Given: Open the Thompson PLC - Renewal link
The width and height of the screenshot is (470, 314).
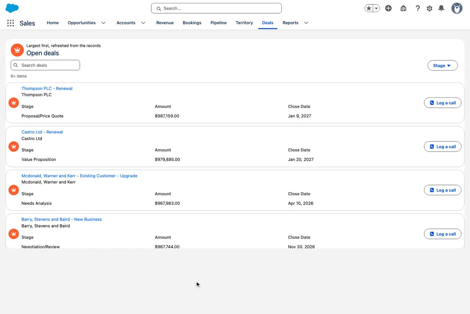Looking at the screenshot, I should coord(47,88).
